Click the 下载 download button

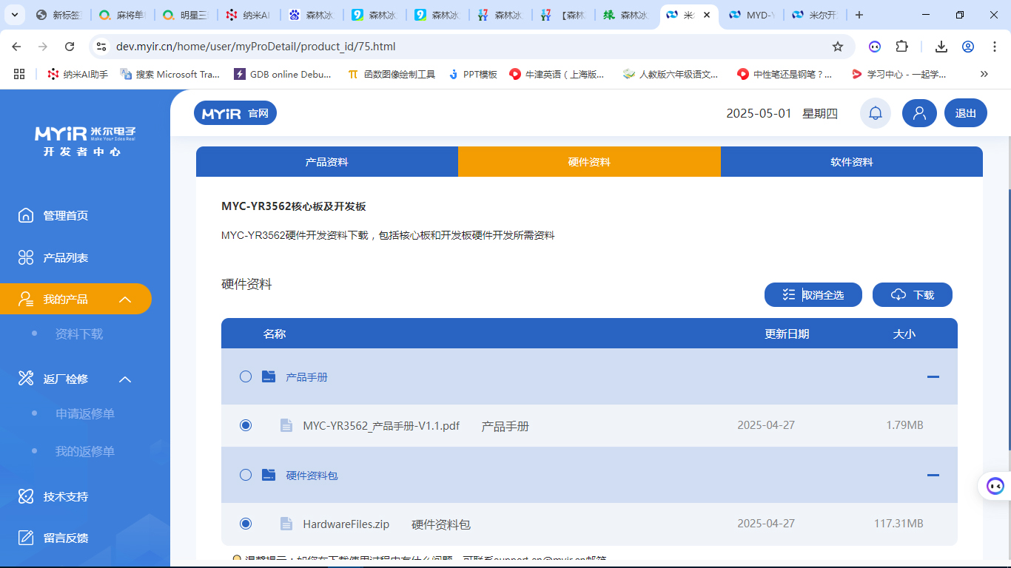click(913, 294)
